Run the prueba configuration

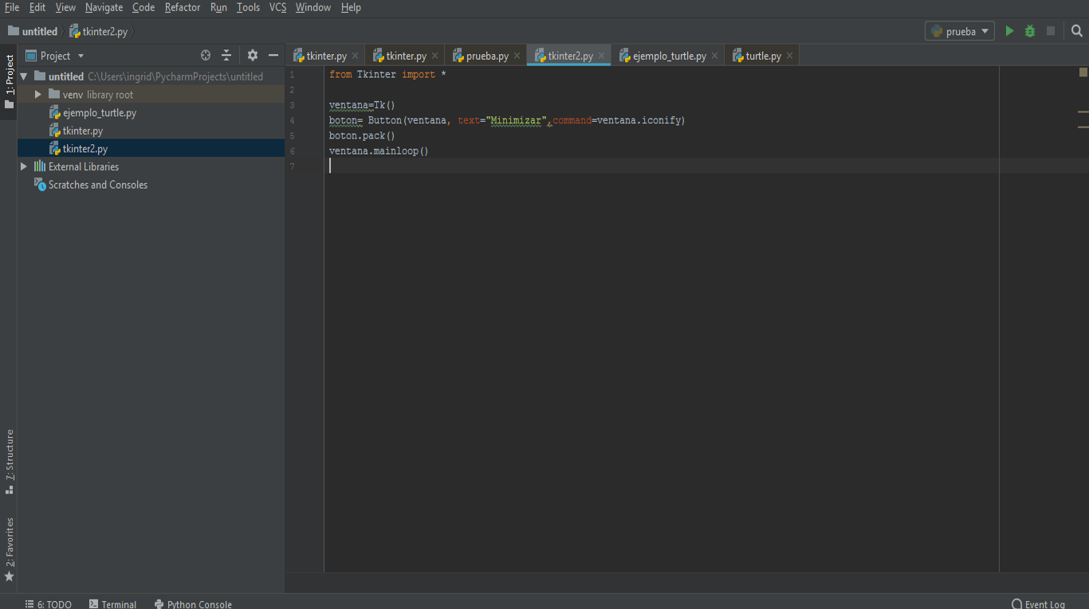(x=1009, y=30)
